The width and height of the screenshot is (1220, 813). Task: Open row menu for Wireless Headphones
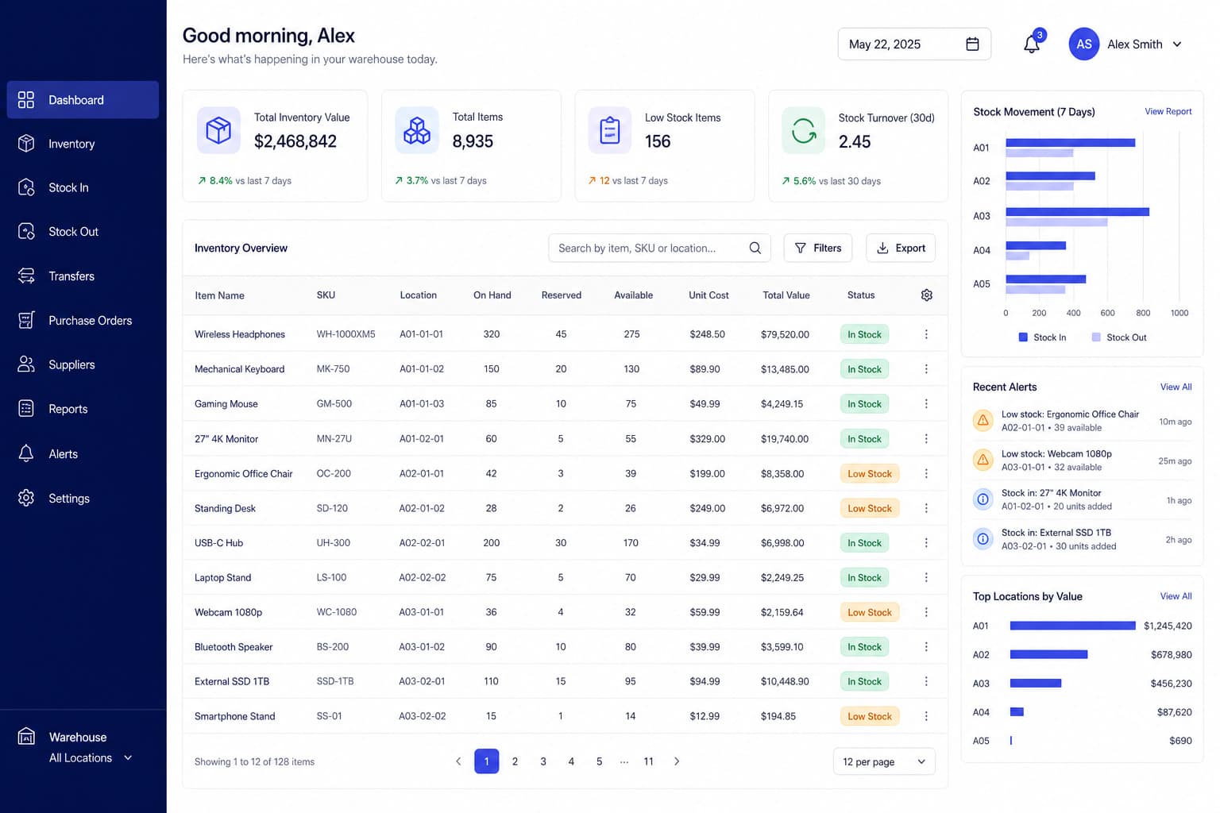click(926, 334)
